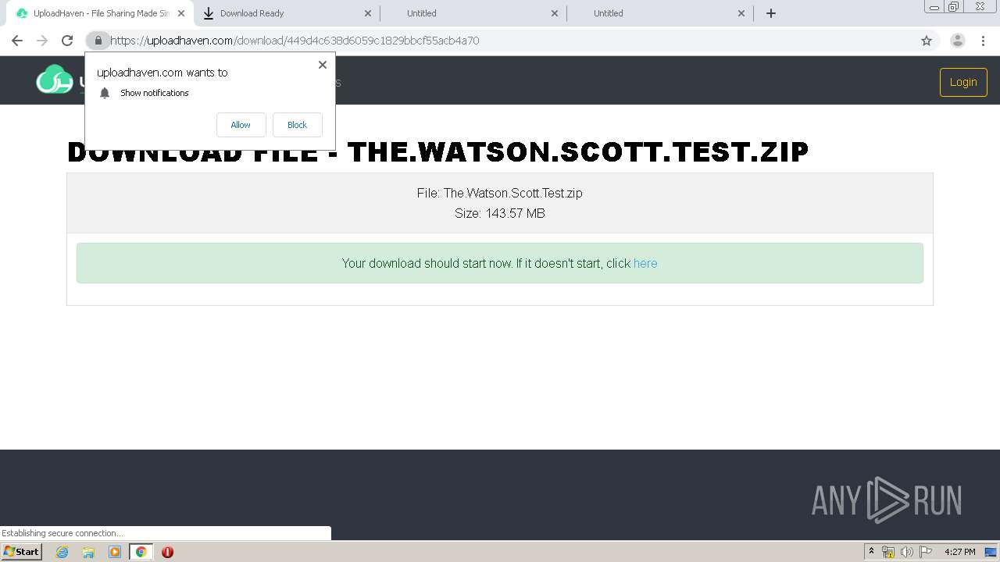Close the second Untitled tab
This screenshot has width=1000, height=562.
[x=741, y=13]
